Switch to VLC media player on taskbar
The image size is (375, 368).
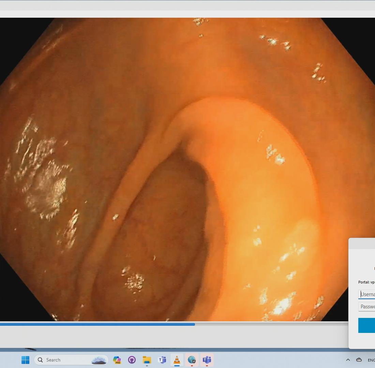(177, 359)
